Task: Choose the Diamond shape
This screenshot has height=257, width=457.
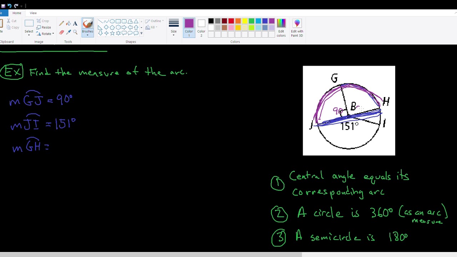Action: pyautogui.click(x=106, y=27)
